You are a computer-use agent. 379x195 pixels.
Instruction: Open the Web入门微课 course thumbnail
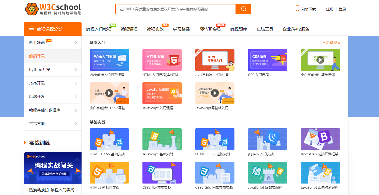[109, 60]
